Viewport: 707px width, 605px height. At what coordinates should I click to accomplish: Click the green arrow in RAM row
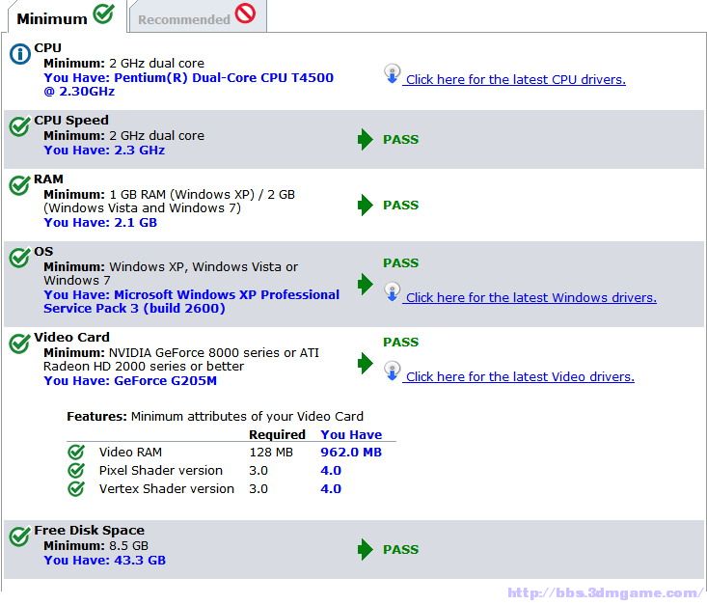(365, 205)
